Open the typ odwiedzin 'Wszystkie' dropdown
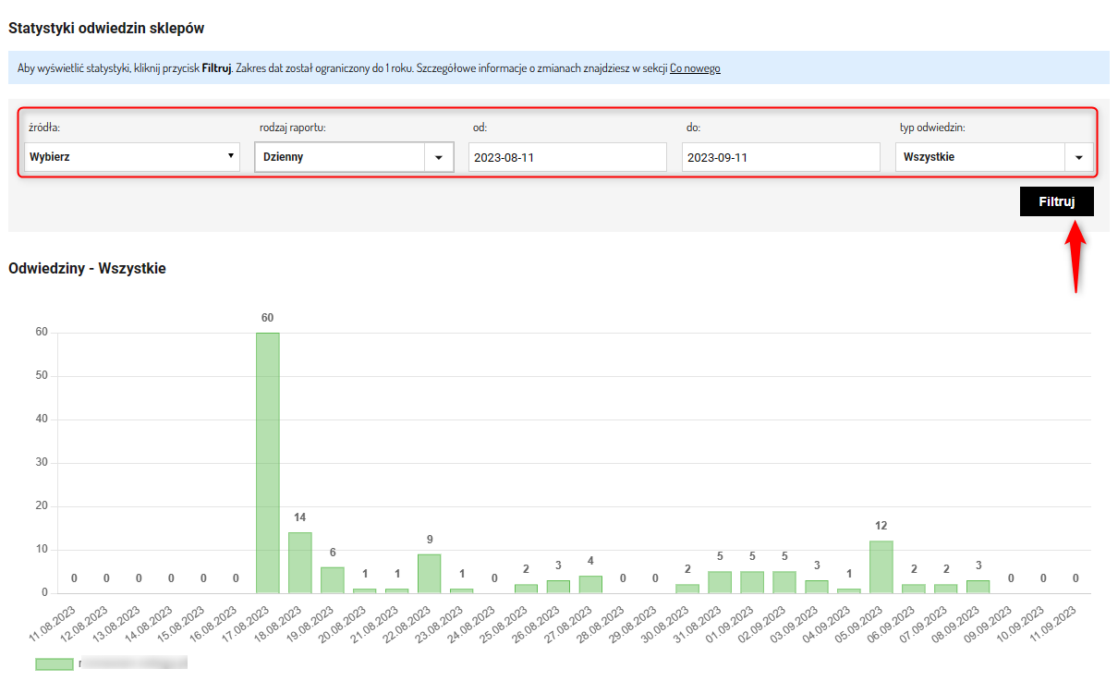Screen dimensions: 1118x681 pyautogui.click(x=994, y=157)
